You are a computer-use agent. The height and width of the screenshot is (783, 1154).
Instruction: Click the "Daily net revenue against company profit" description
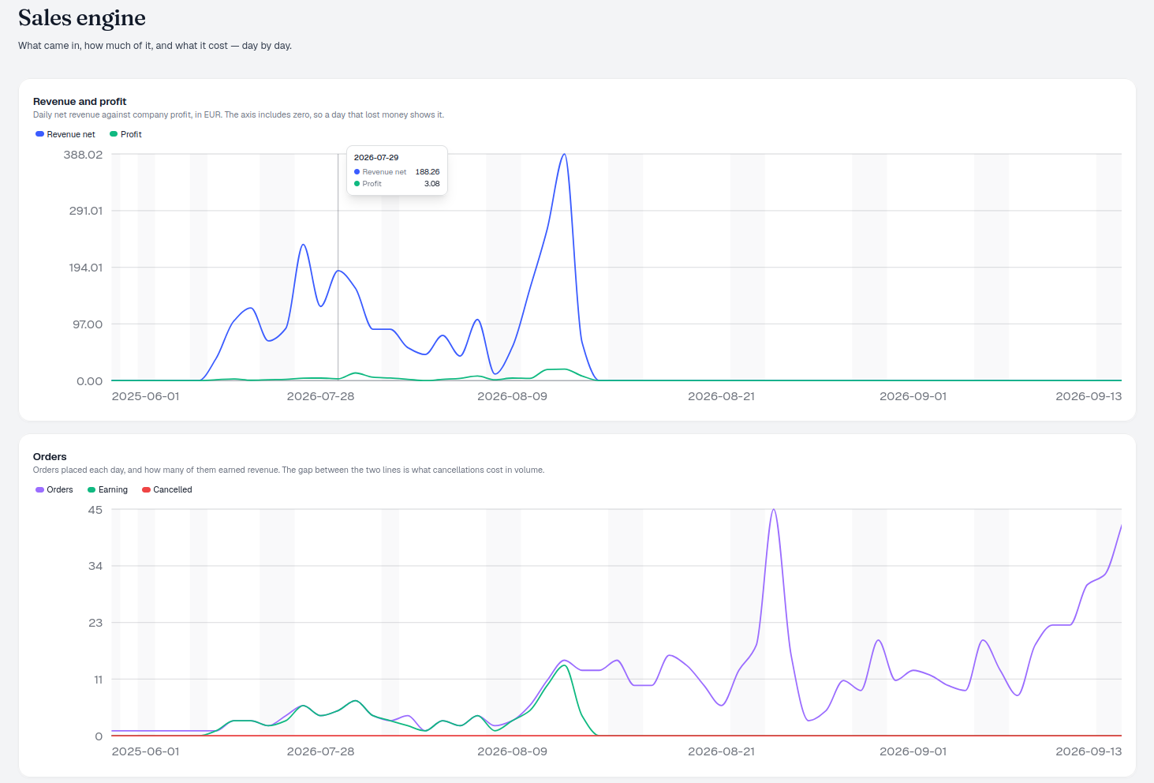click(238, 114)
